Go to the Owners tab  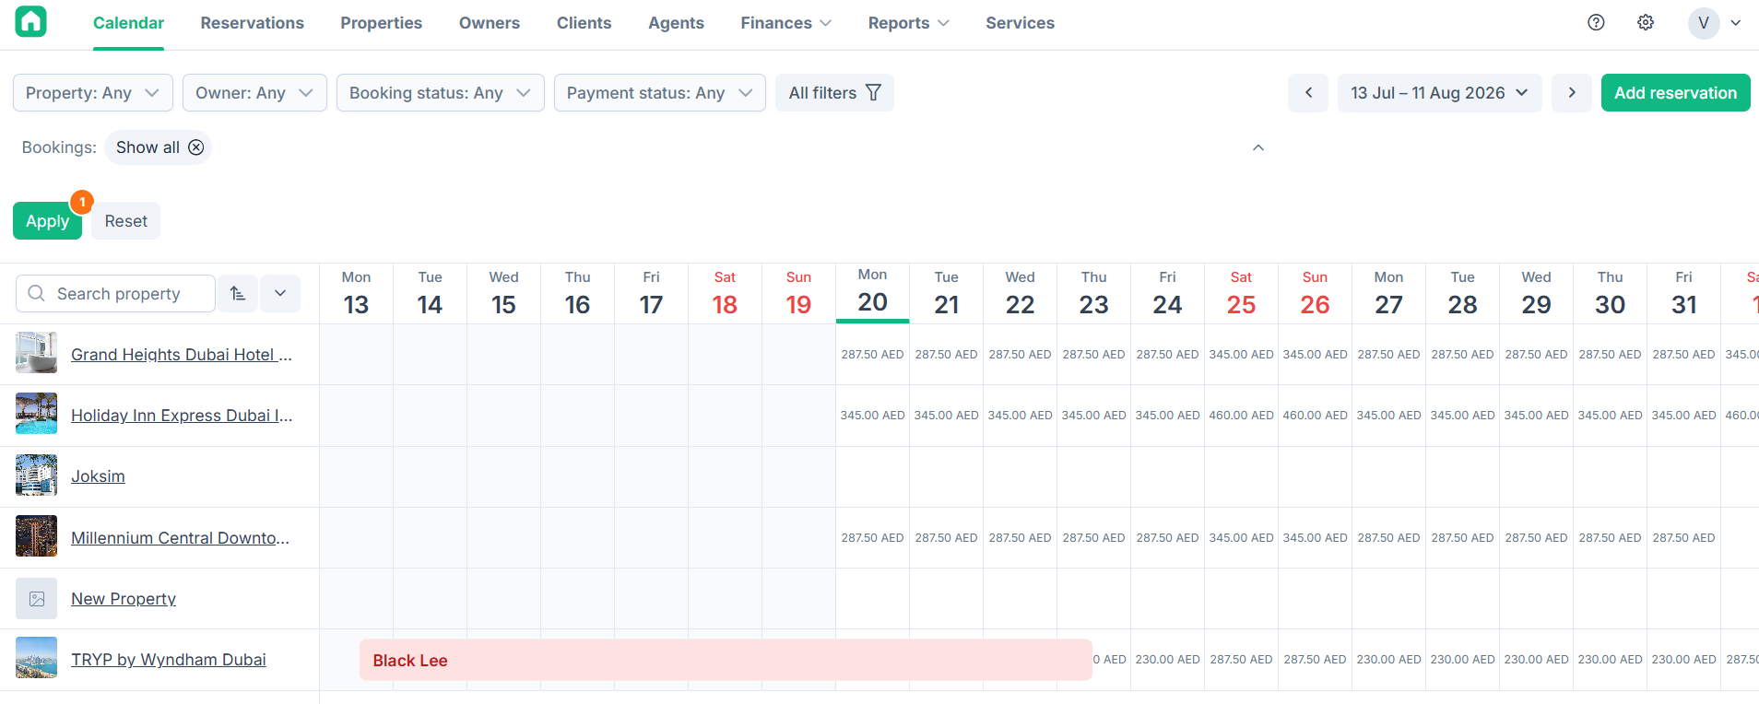pyautogui.click(x=490, y=23)
